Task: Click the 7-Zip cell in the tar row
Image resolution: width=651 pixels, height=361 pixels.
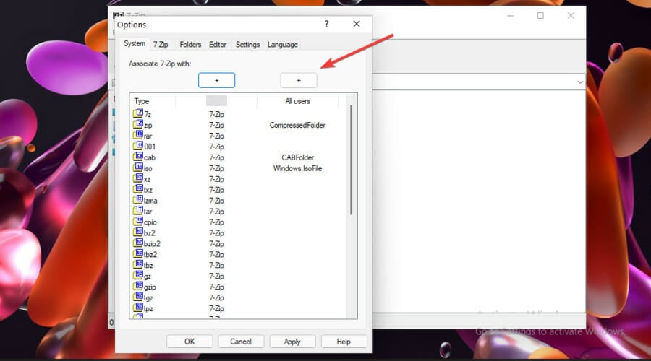Action: 217,212
